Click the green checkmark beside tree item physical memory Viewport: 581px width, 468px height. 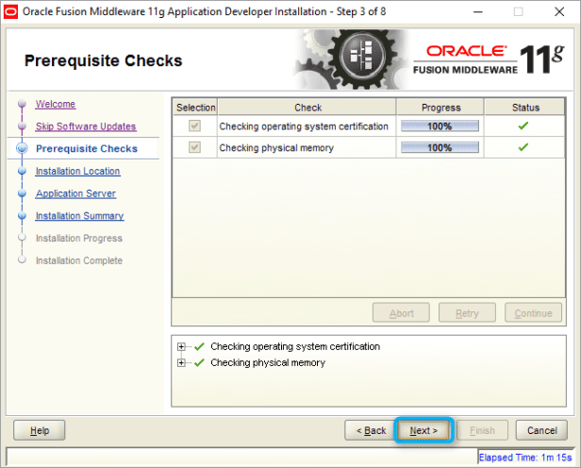pyautogui.click(x=199, y=362)
